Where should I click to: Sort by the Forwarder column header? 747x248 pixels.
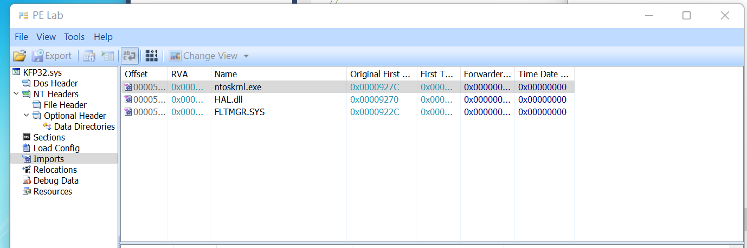click(x=488, y=74)
